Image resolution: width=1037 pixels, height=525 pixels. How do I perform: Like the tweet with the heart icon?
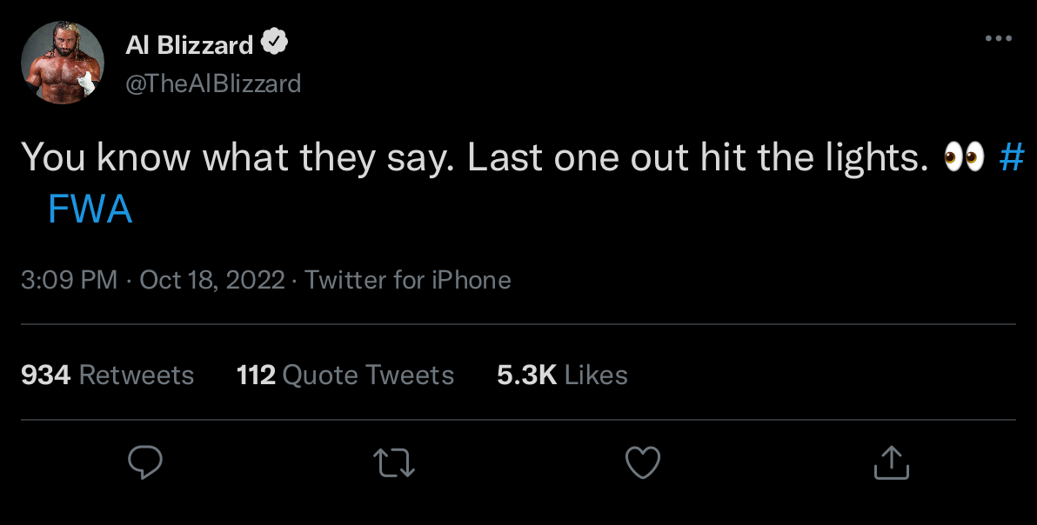coord(644,463)
